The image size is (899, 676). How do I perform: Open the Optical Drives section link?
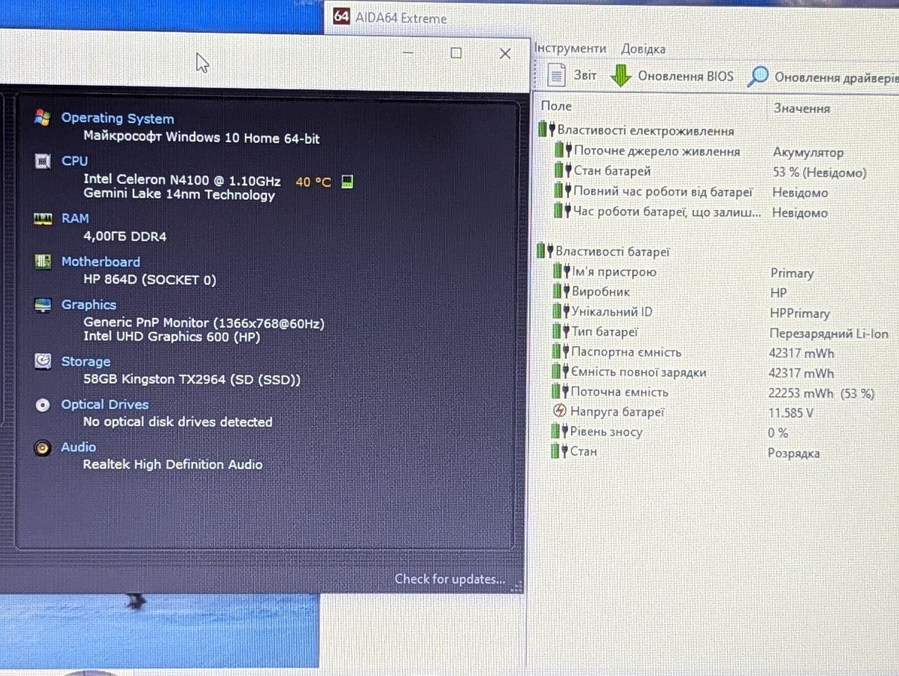tap(105, 404)
